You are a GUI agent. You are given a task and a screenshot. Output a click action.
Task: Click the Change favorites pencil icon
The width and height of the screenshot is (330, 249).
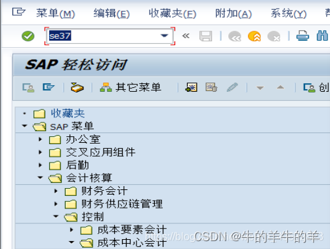(232, 88)
